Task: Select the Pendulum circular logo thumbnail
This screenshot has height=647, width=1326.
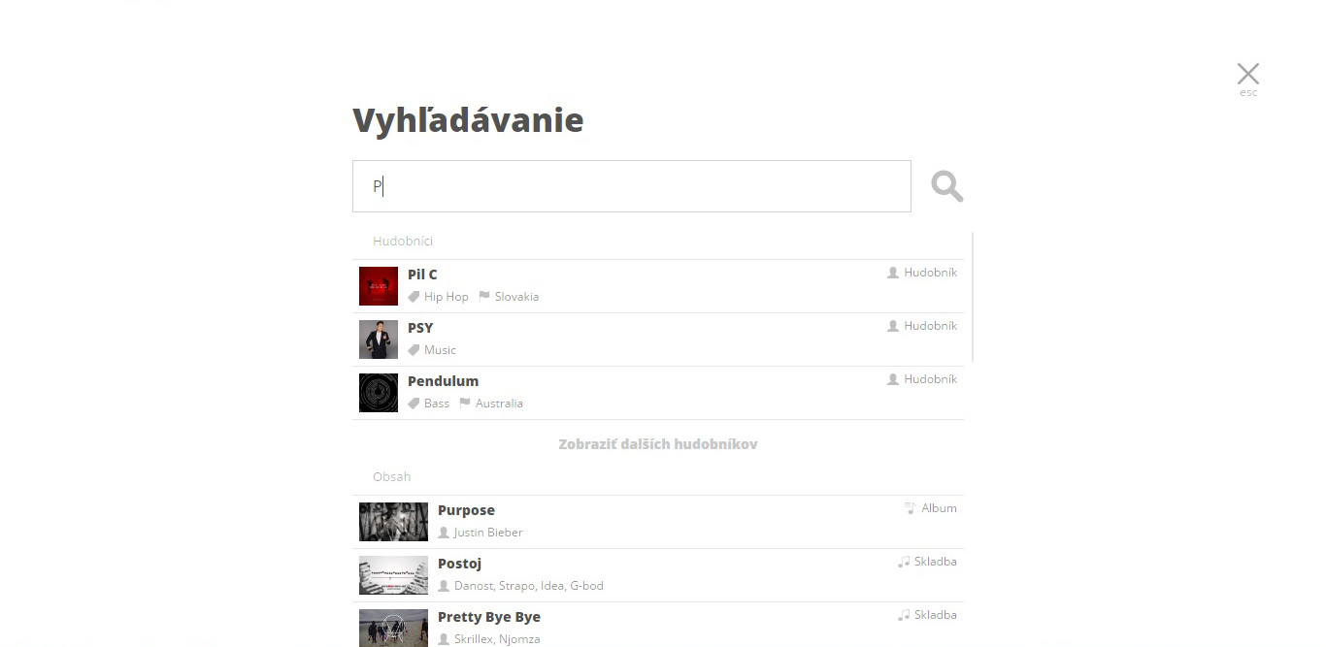Action: tap(379, 393)
